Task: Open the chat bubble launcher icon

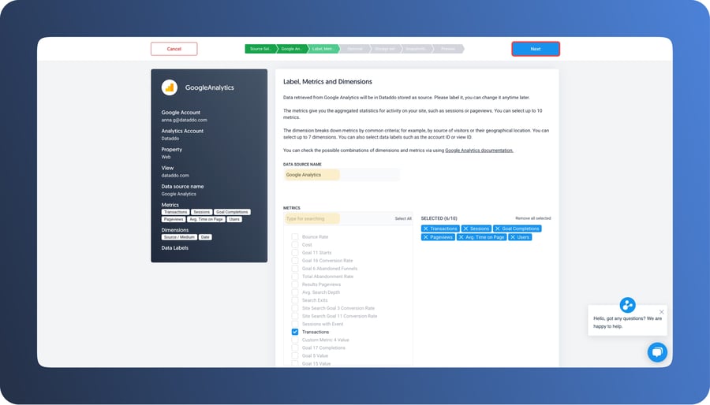Action: tap(657, 352)
